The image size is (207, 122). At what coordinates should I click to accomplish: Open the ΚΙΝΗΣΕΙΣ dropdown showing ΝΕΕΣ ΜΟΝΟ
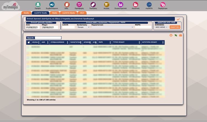click(x=161, y=27)
